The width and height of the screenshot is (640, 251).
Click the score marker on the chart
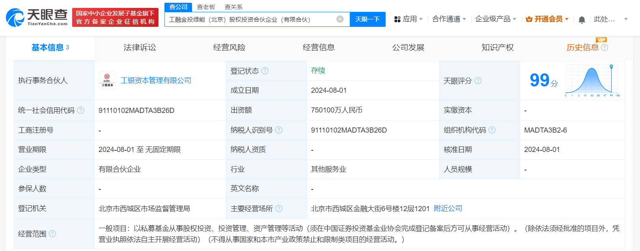click(612, 66)
